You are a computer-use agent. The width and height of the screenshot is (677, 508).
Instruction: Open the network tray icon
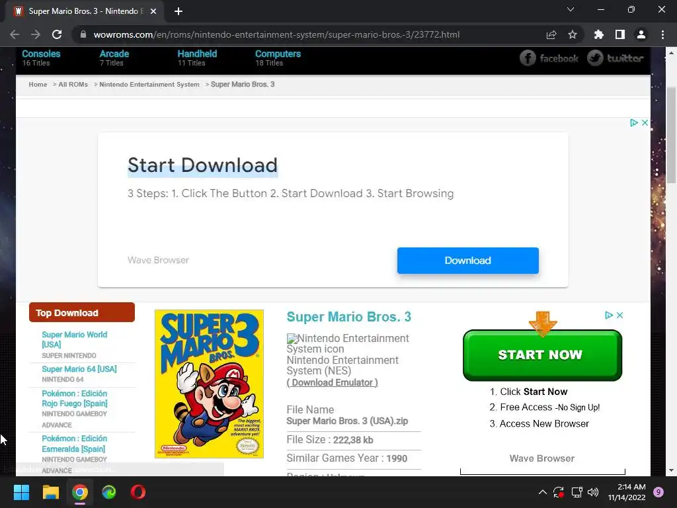click(577, 492)
